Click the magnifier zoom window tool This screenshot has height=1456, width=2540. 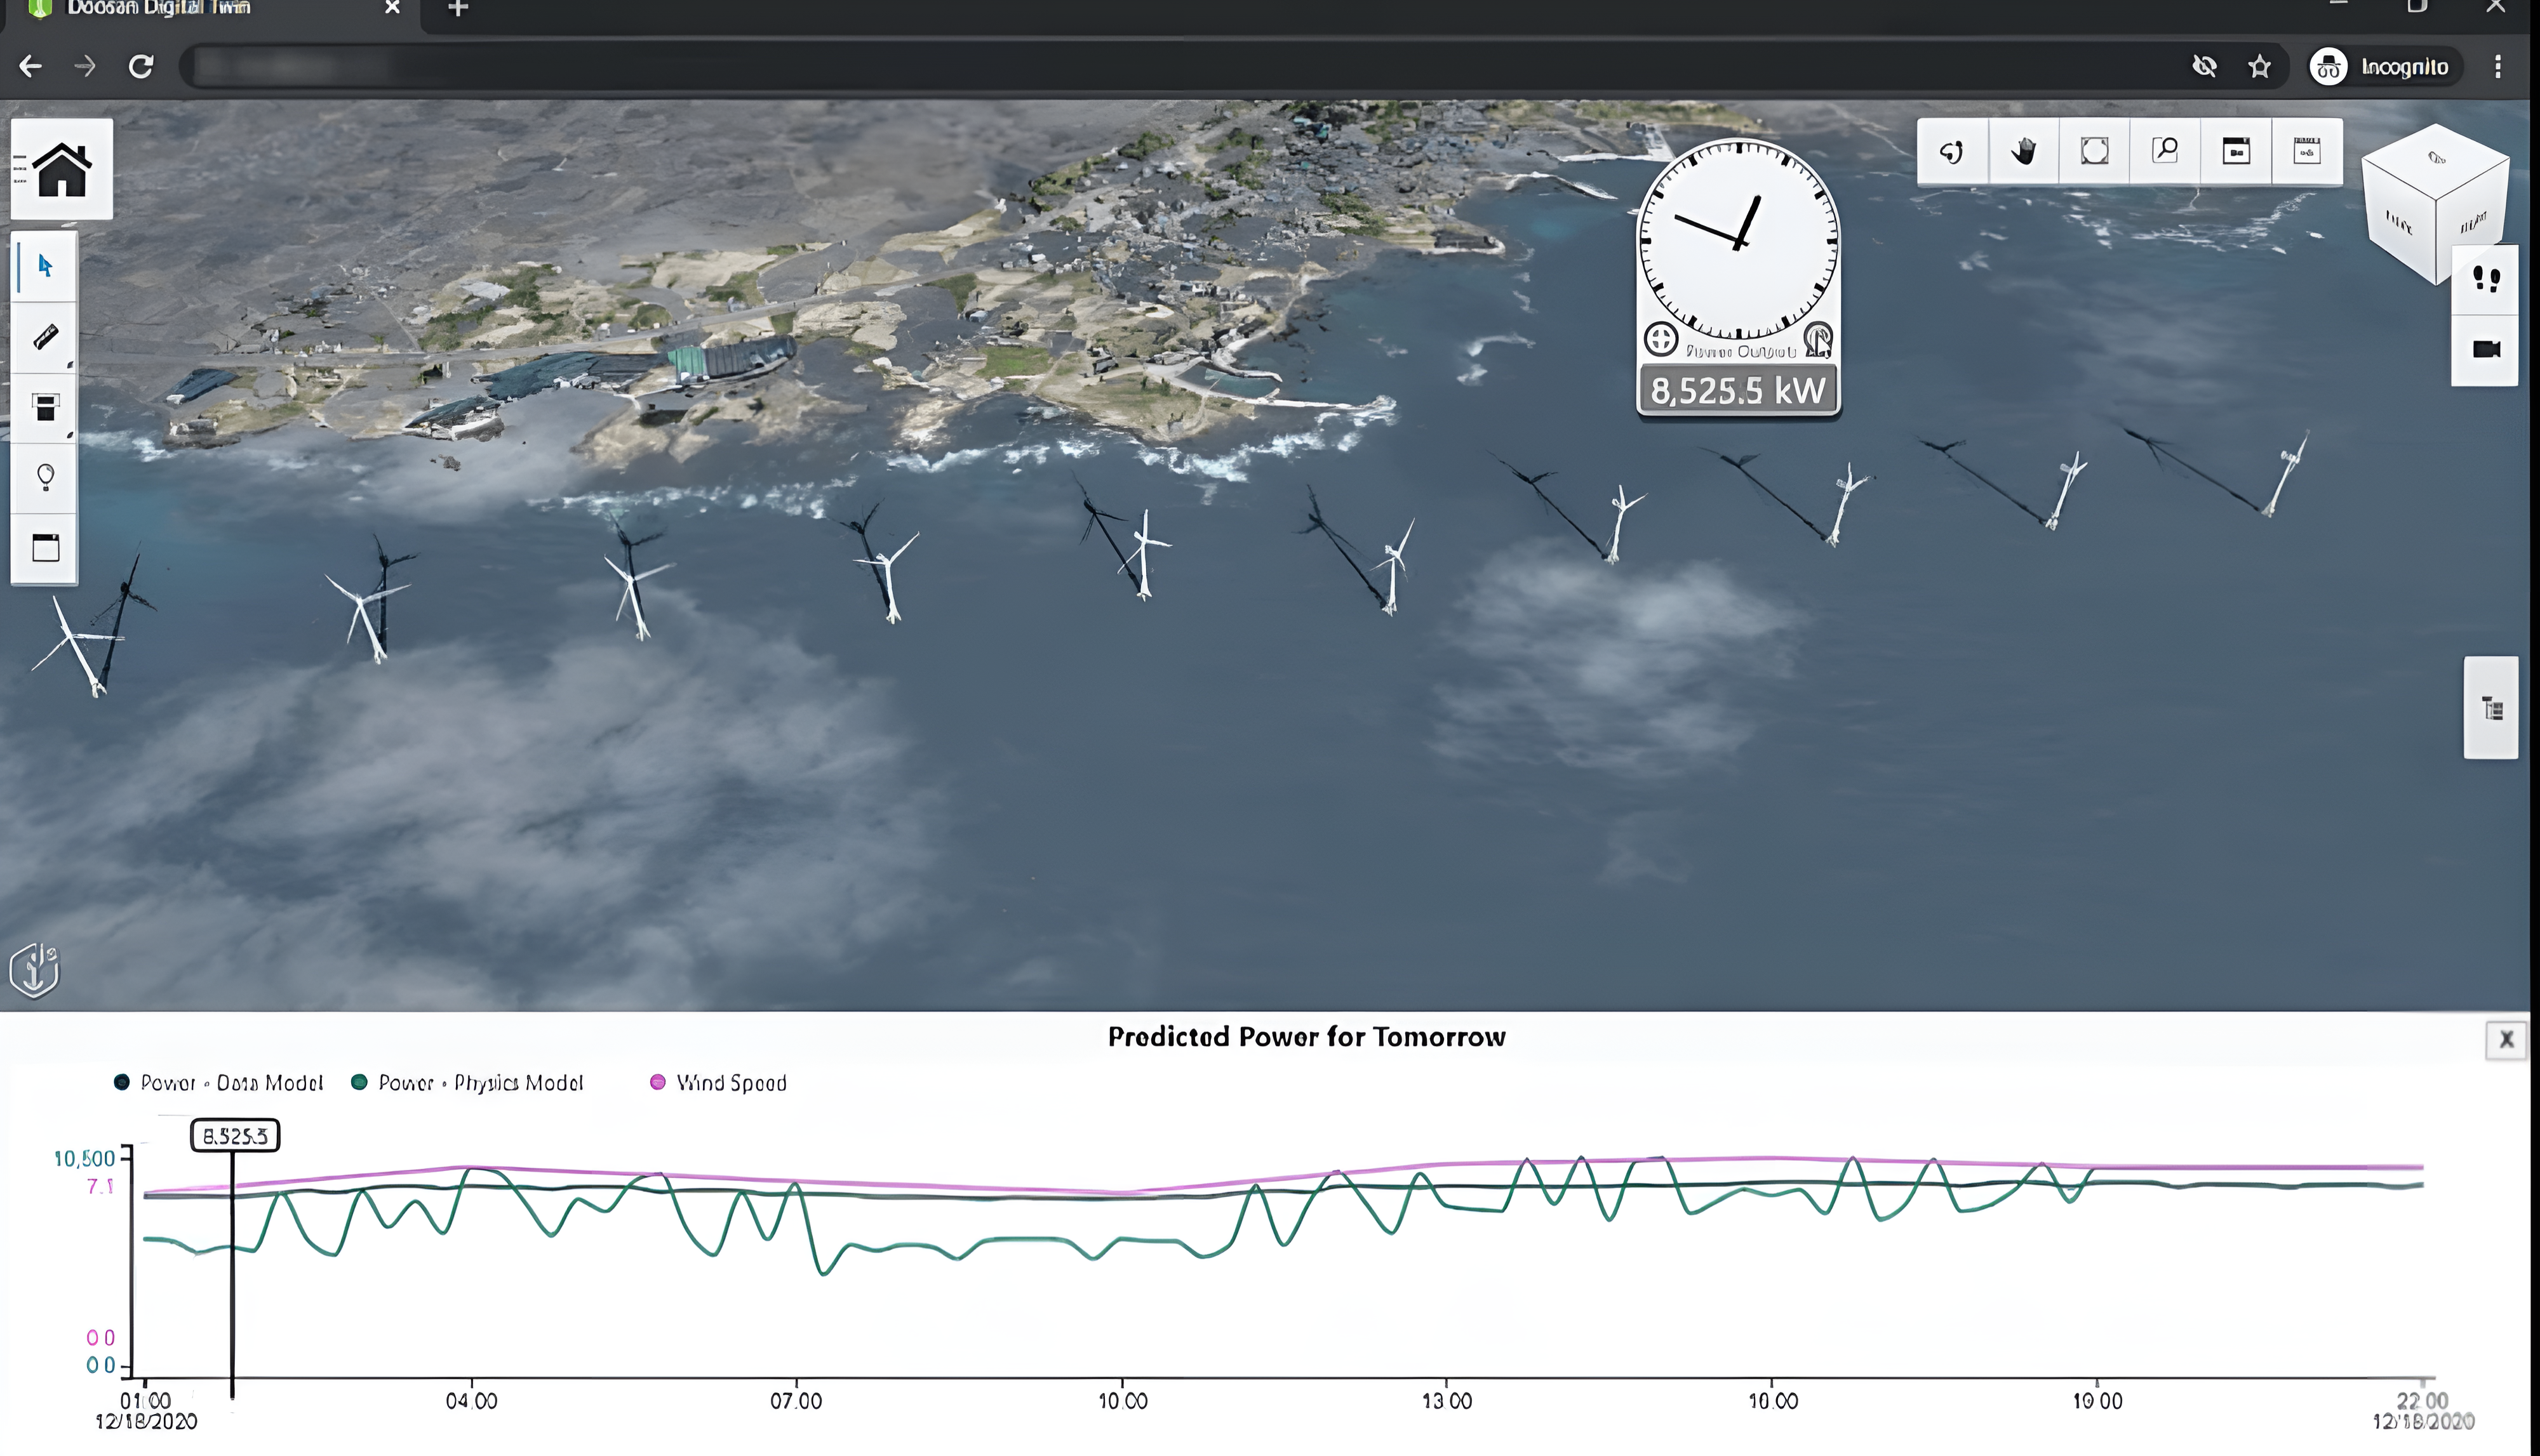pyautogui.click(x=2165, y=152)
